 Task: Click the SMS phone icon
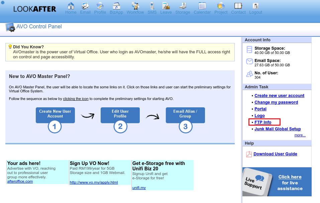pyautogui.click(x=152, y=6)
